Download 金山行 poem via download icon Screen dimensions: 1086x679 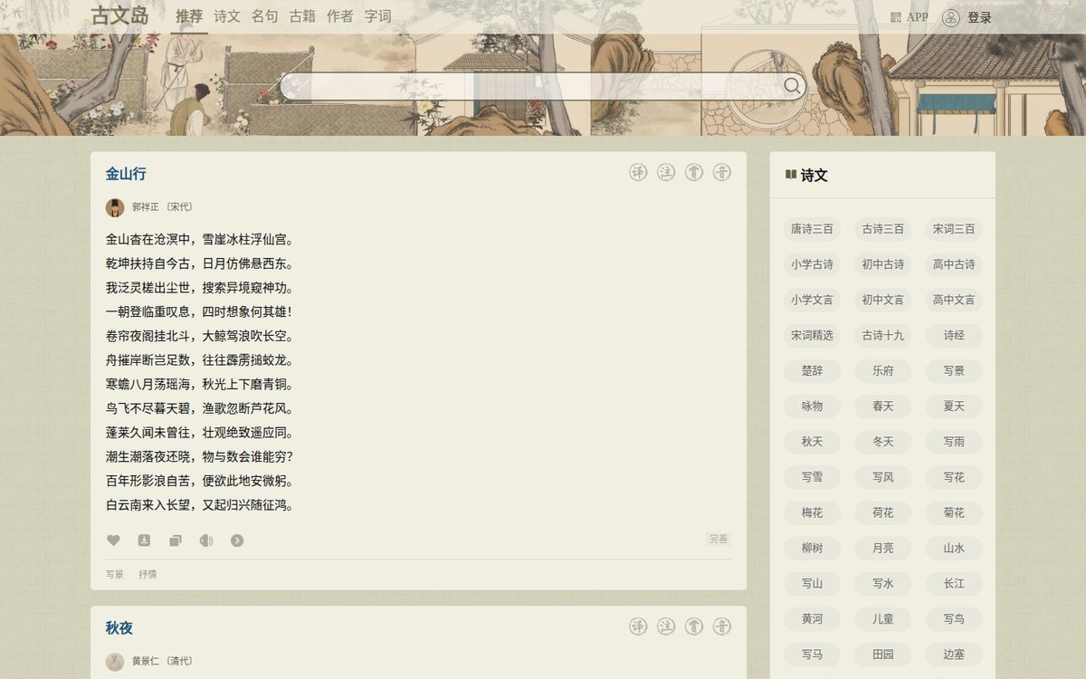point(144,540)
